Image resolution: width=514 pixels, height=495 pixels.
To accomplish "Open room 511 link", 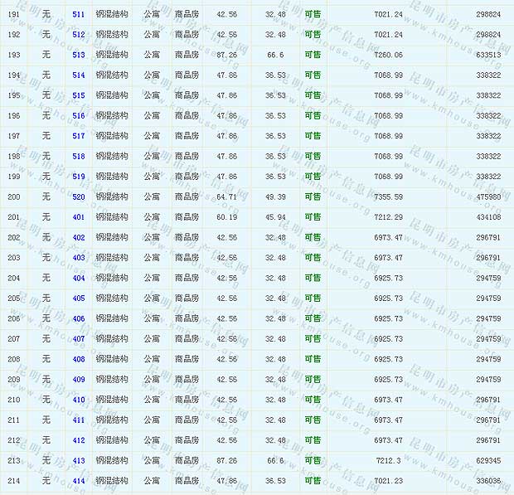I will [79, 15].
